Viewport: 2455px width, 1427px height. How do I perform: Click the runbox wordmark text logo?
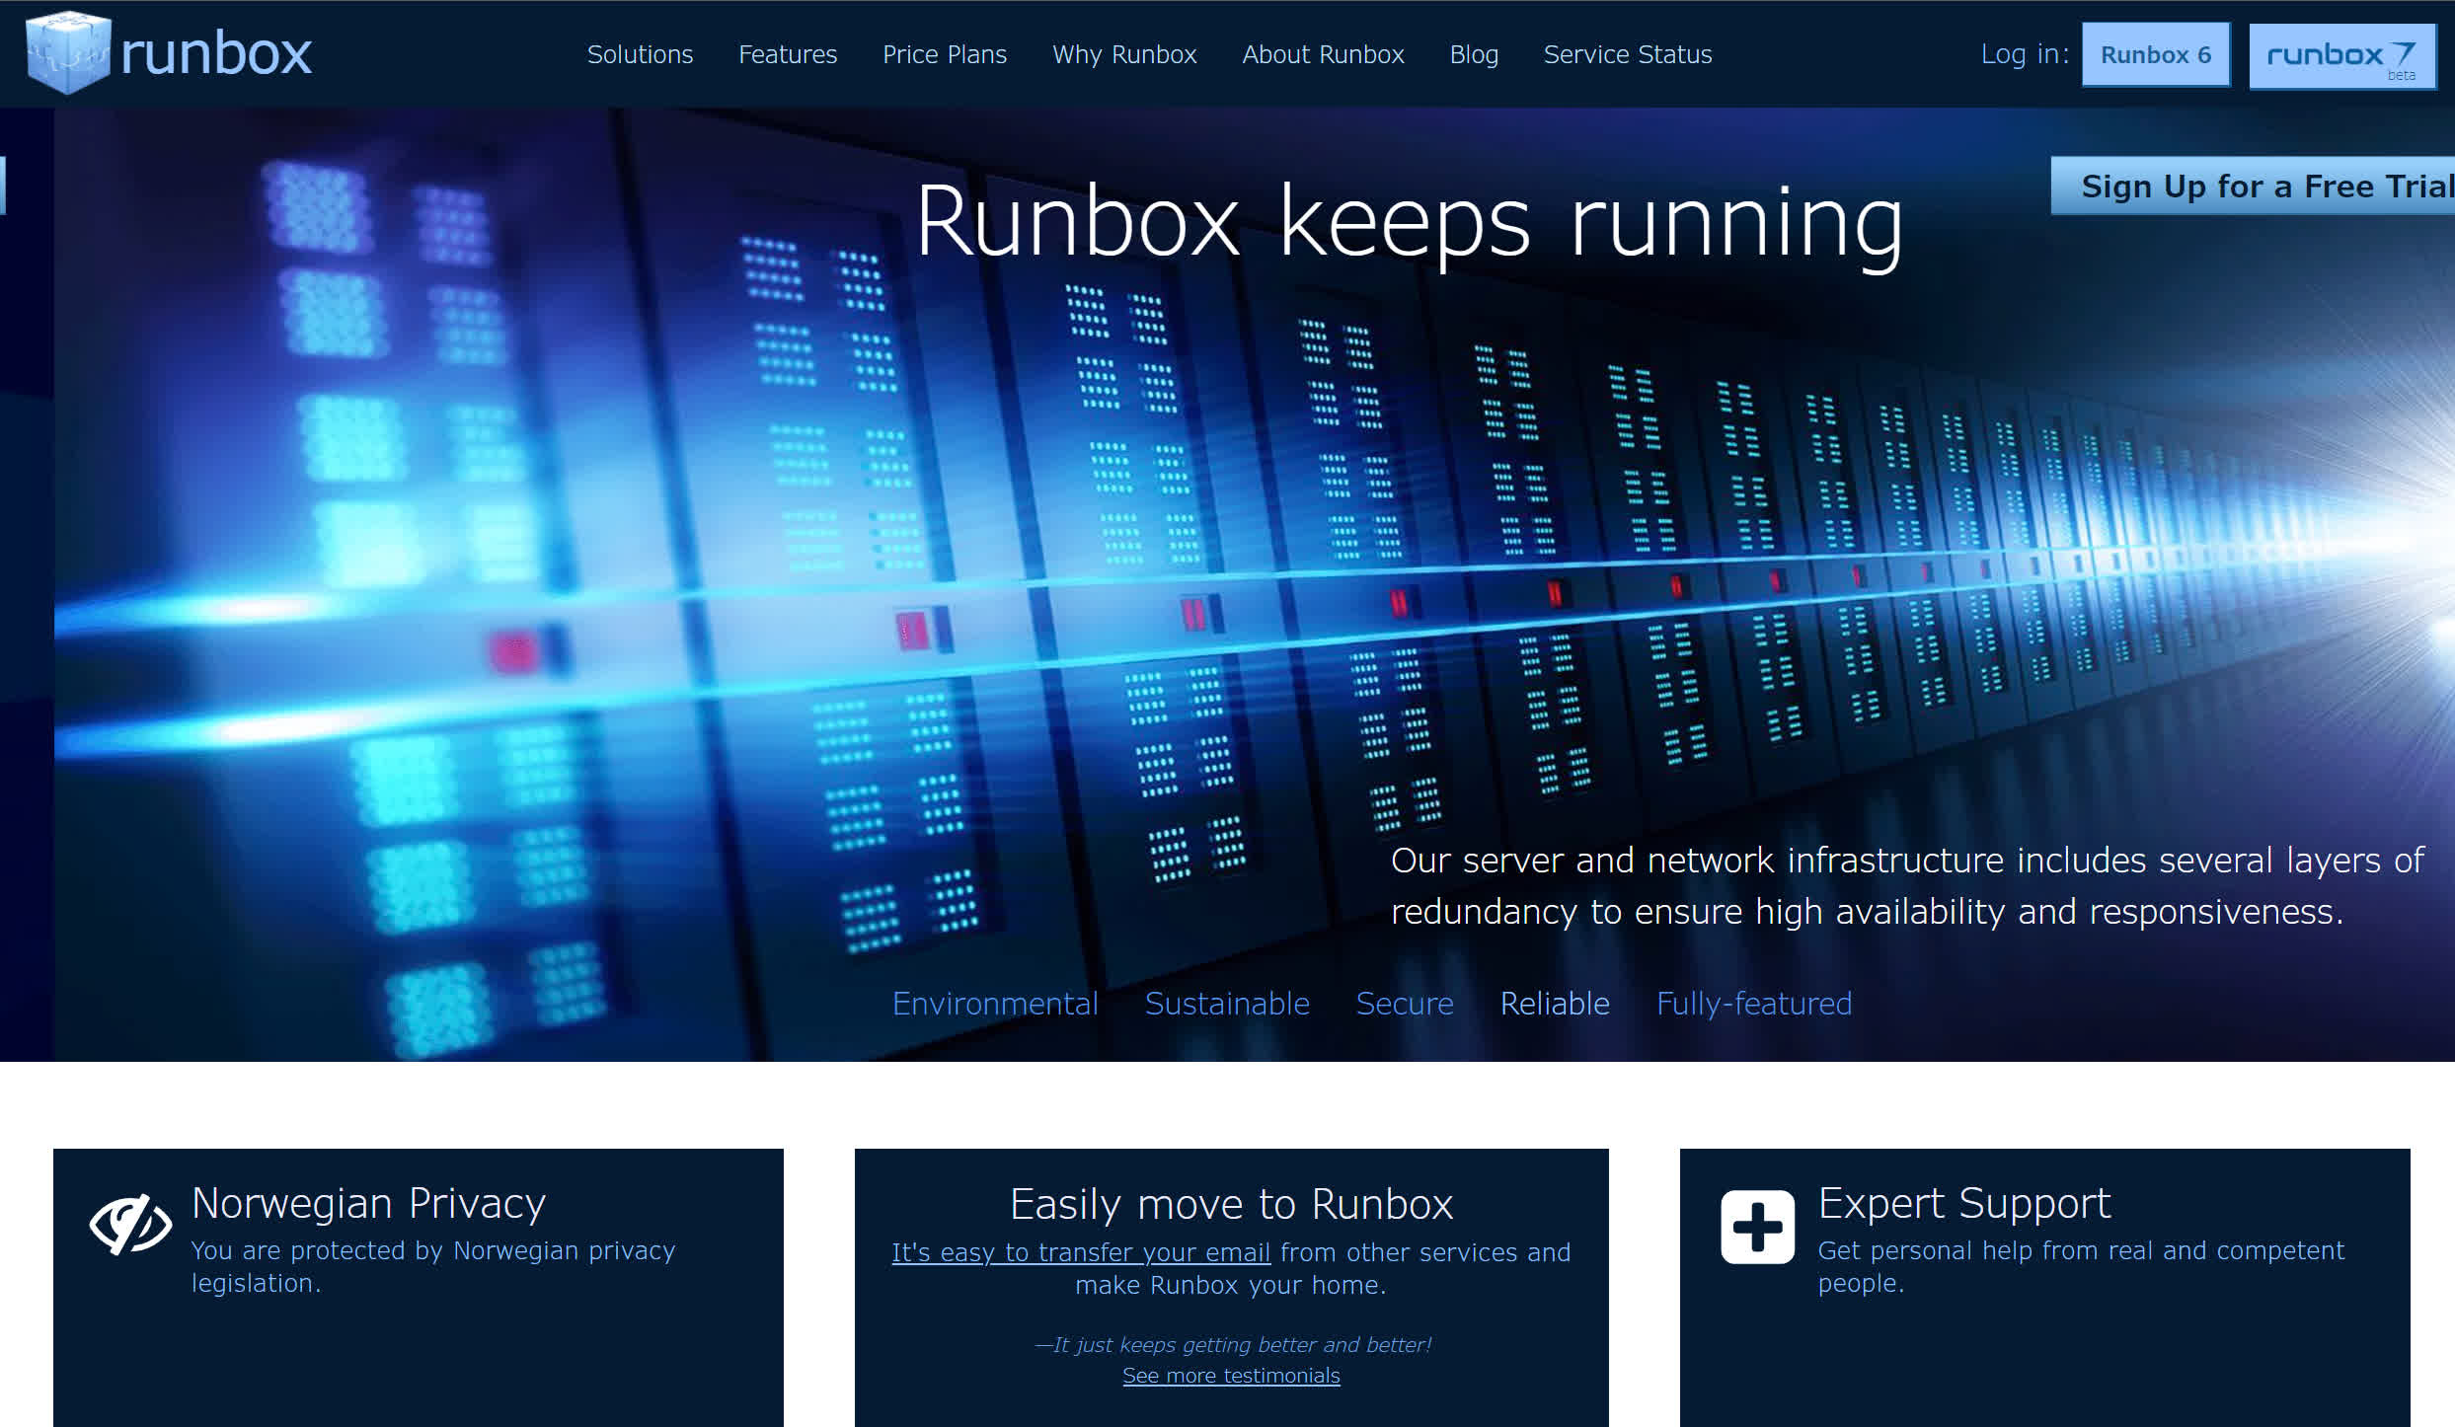click(x=216, y=53)
